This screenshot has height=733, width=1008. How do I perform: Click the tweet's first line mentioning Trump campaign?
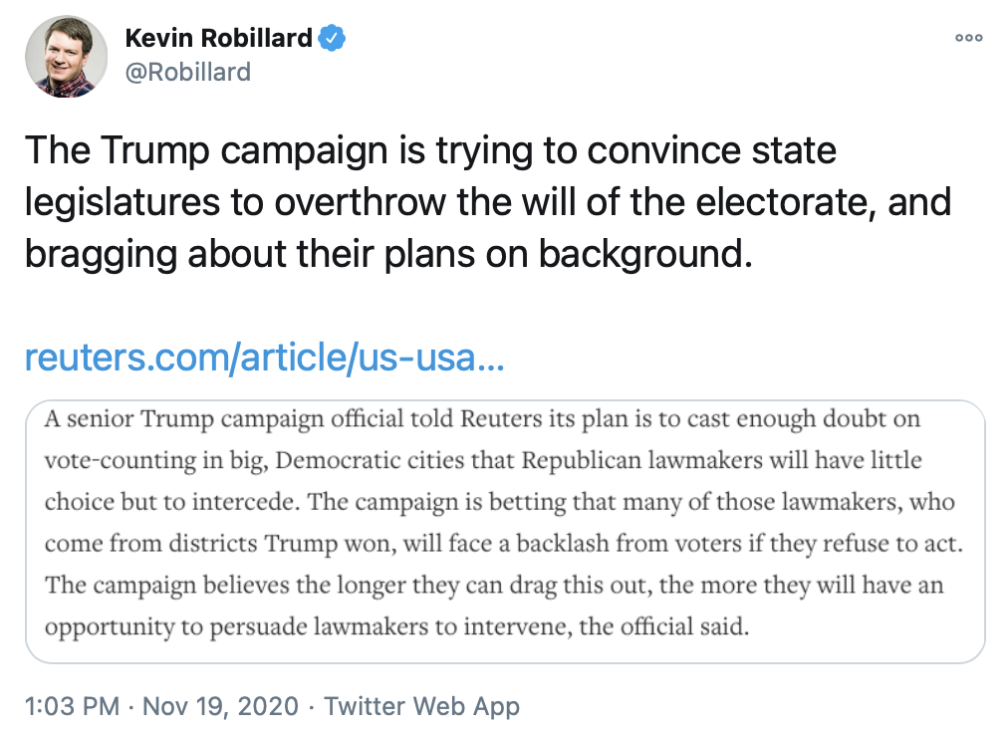tap(430, 151)
